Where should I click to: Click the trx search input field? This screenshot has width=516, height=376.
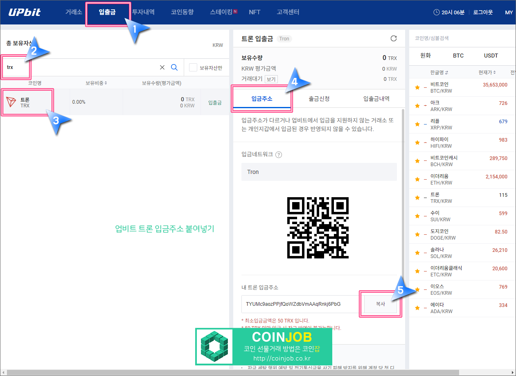coord(80,67)
